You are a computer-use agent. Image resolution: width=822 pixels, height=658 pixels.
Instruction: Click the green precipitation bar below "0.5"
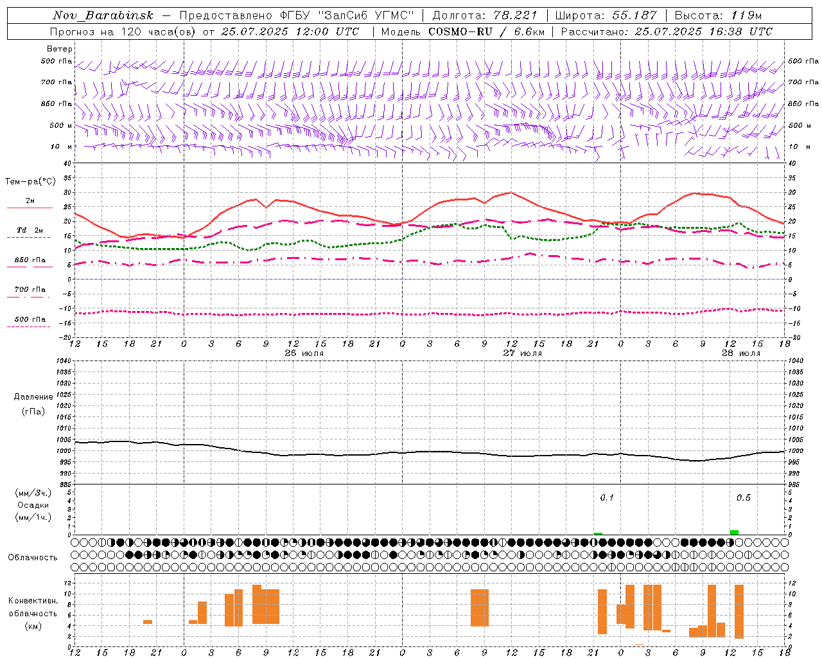[734, 532]
